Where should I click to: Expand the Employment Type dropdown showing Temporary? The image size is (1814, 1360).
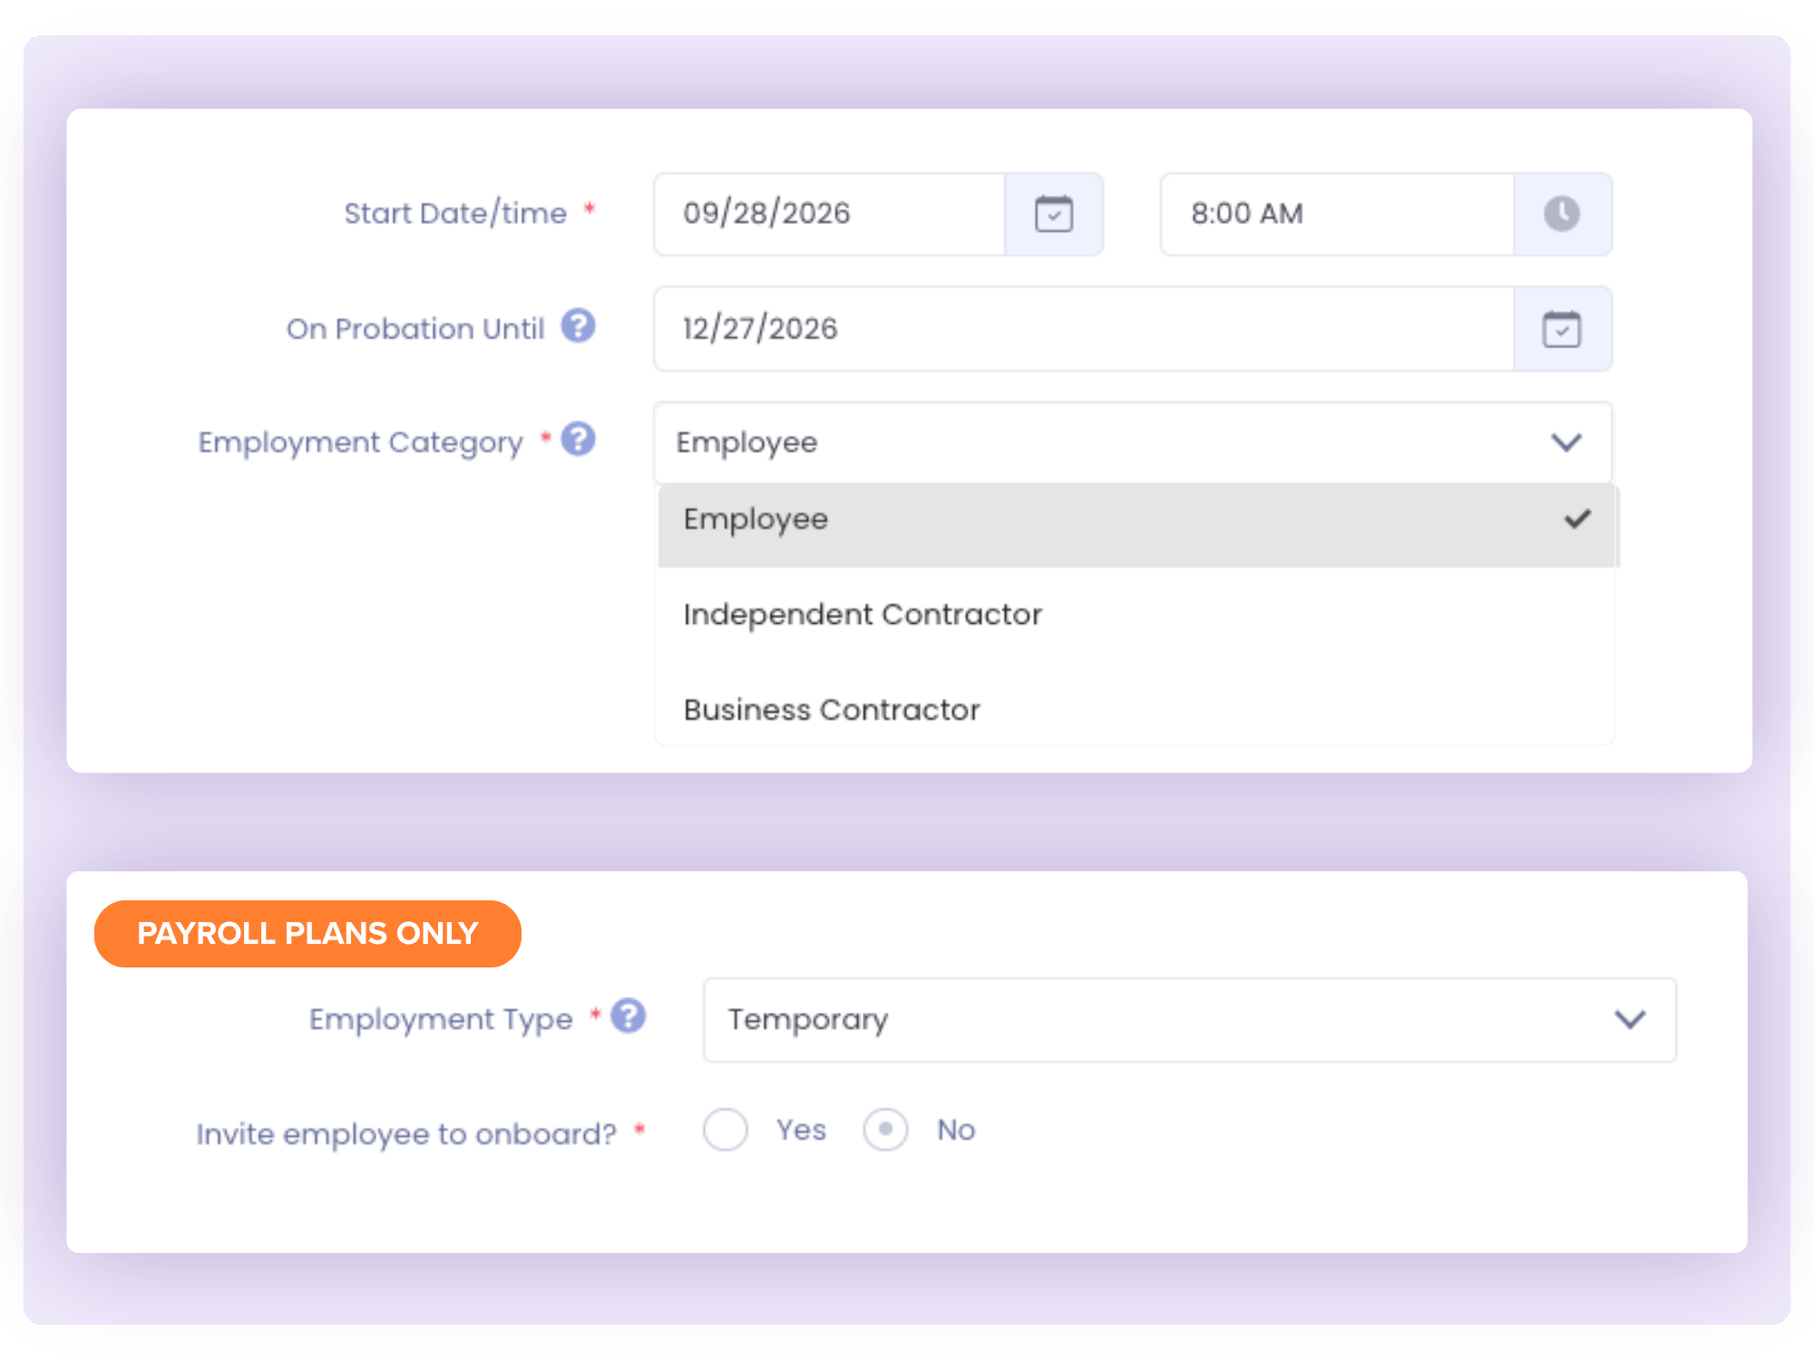pos(1189,1020)
